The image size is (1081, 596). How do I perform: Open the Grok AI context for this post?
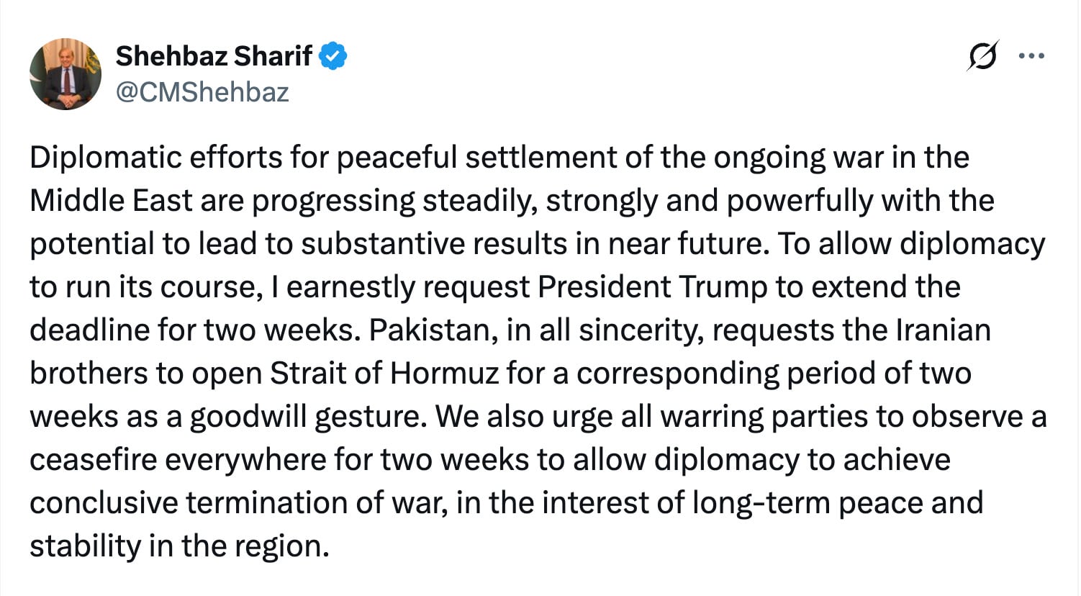click(x=985, y=55)
